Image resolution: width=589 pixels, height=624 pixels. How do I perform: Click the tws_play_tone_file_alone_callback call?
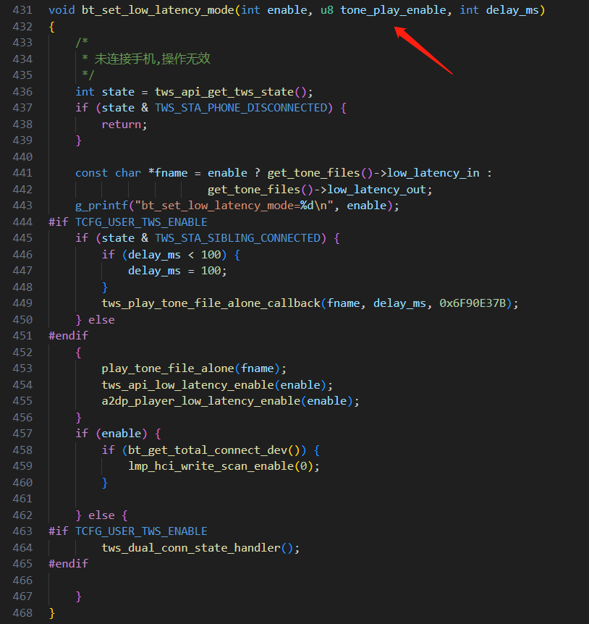(x=211, y=303)
